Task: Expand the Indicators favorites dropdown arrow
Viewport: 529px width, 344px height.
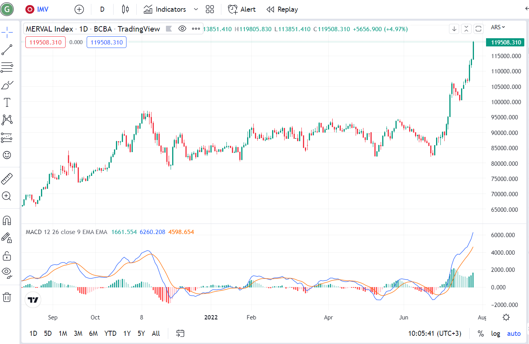Action: pyautogui.click(x=196, y=9)
